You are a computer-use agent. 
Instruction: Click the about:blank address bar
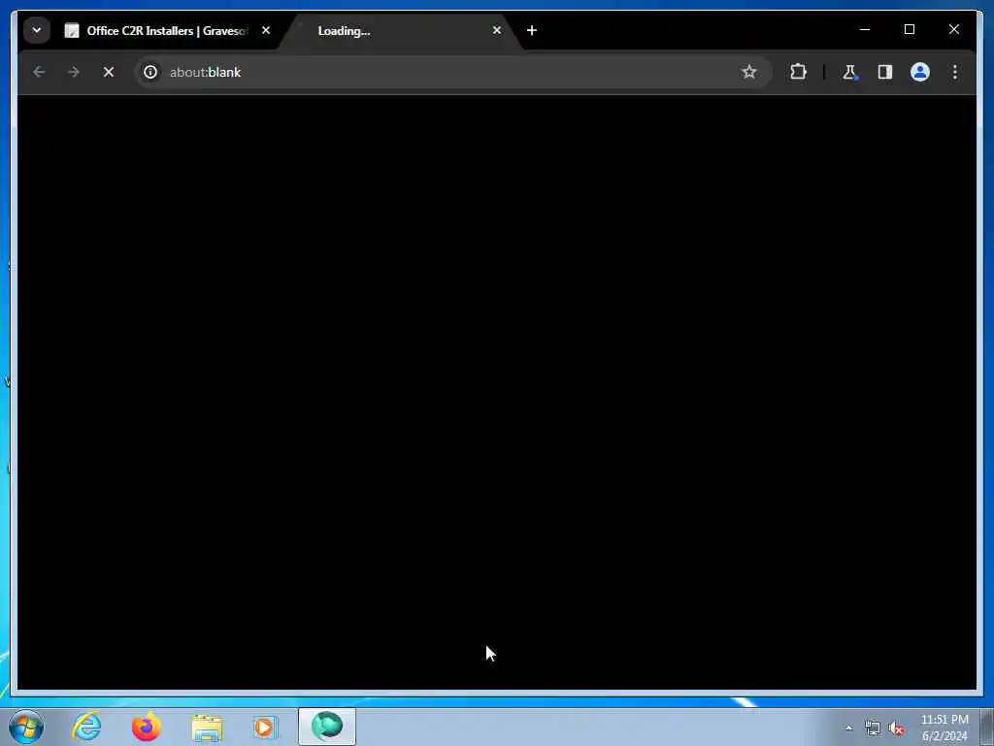coord(451,72)
